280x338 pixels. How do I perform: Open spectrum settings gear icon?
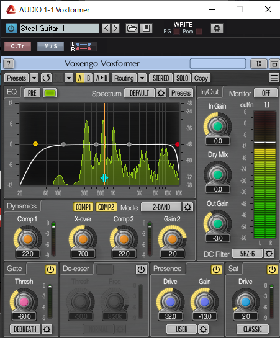161,93
